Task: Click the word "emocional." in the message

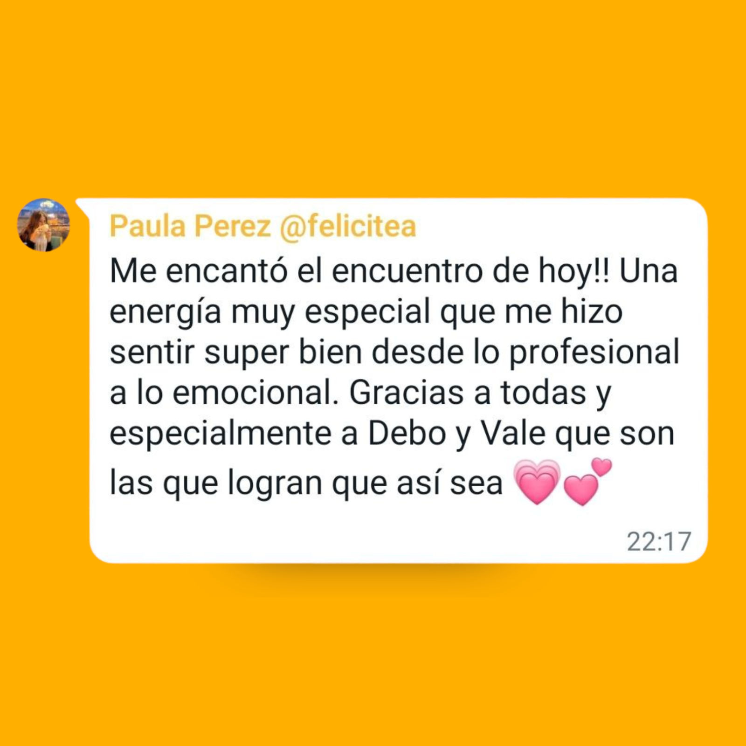Action: [x=256, y=393]
